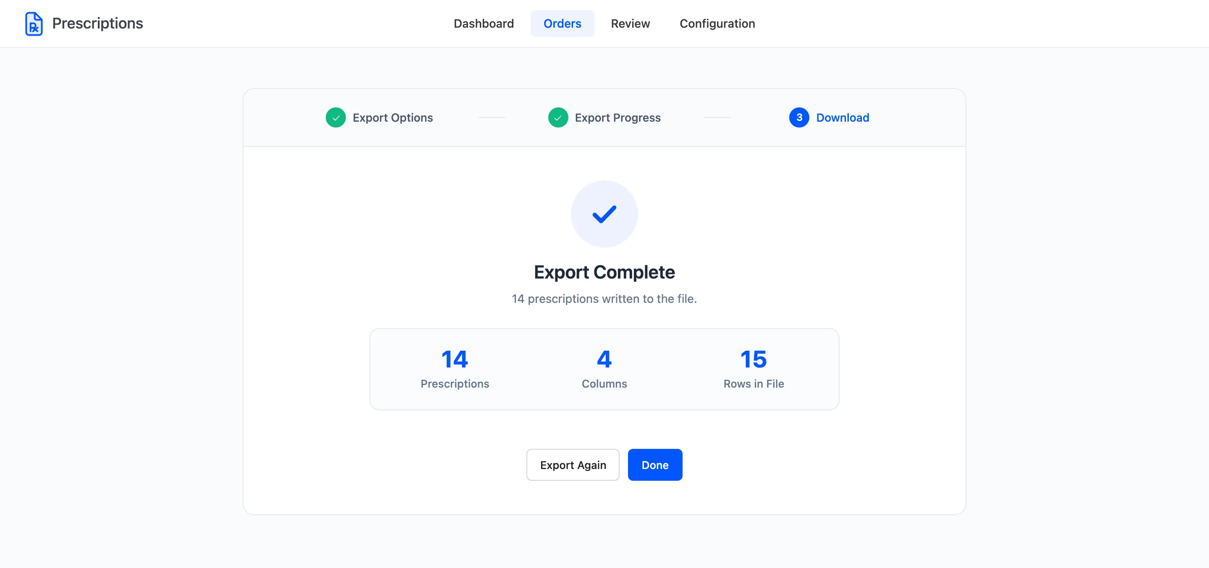The image size is (1209, 568).
Task: Click the Prescriptions stat label
Action: [x=454, y=384]
